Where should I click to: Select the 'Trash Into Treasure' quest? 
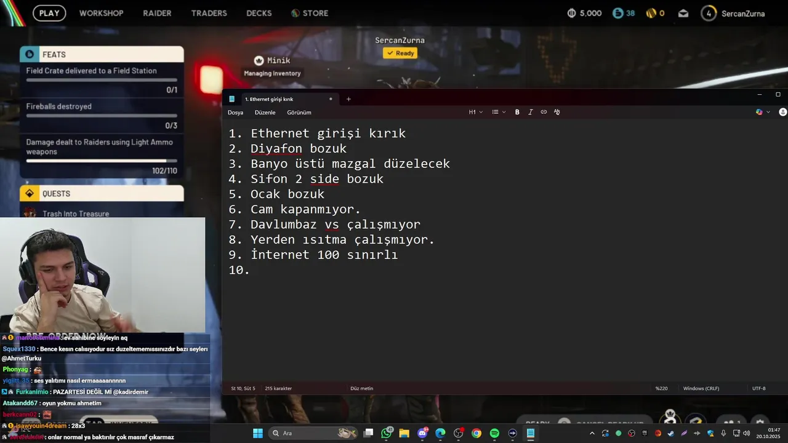pyautogui.click(x=76, y=214)
